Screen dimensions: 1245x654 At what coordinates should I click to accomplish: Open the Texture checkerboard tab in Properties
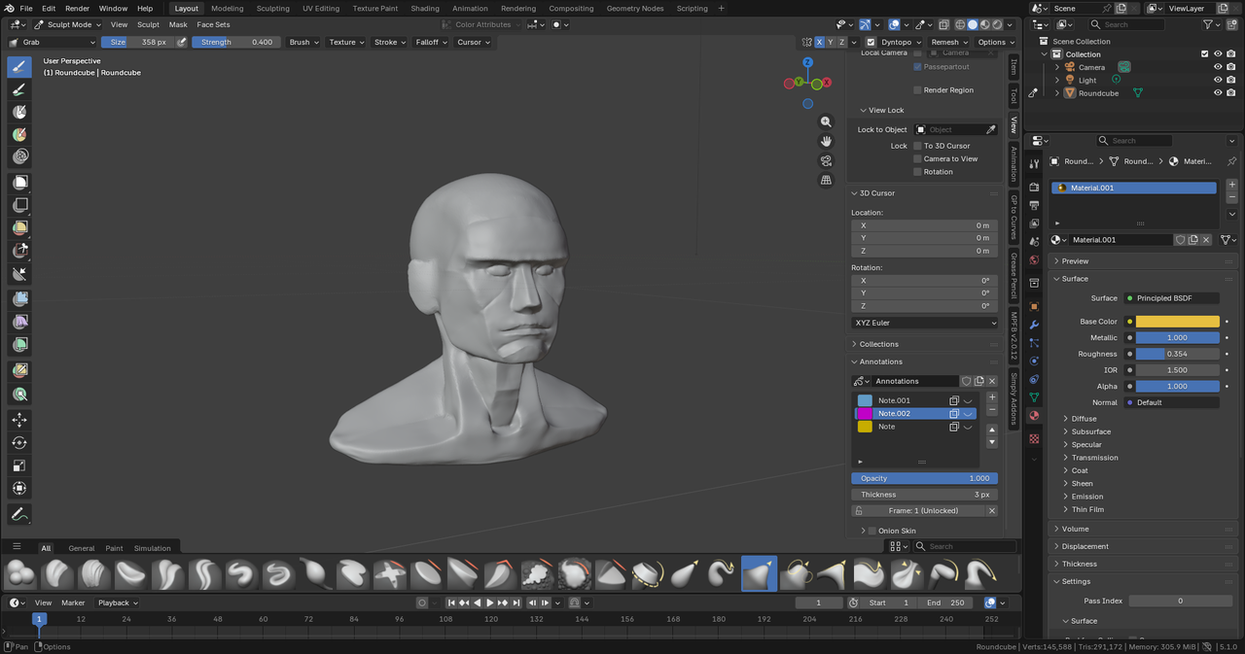pos(1034,439)
